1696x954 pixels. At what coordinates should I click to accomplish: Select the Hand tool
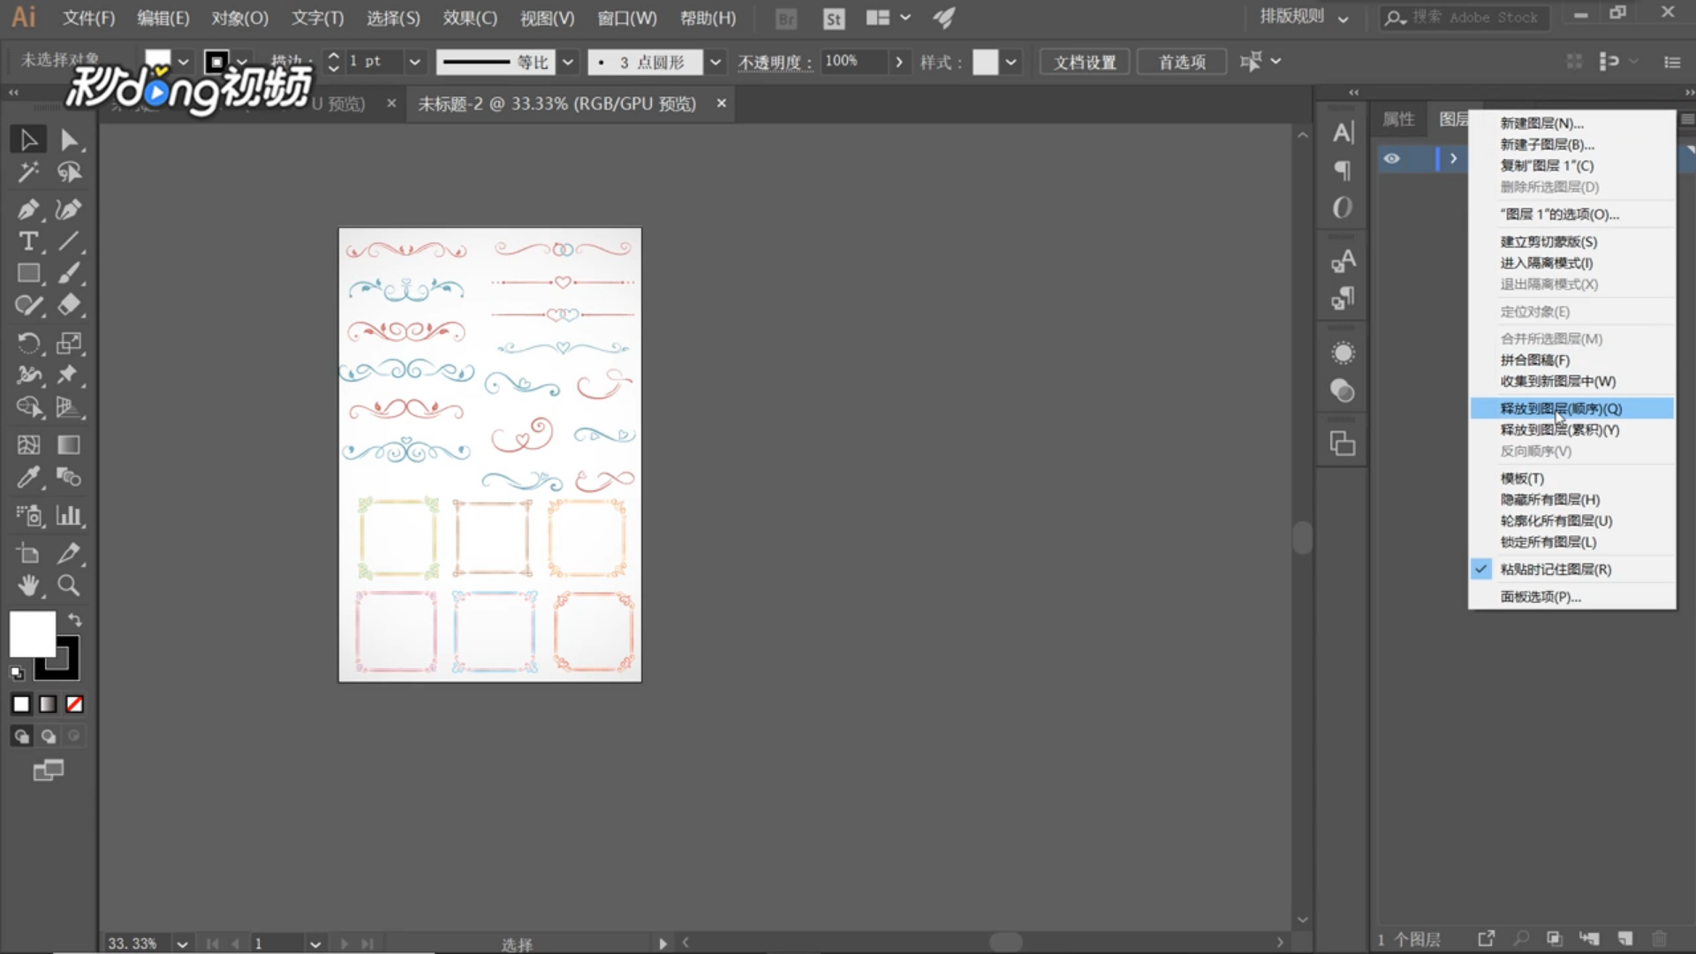[28, 586]
